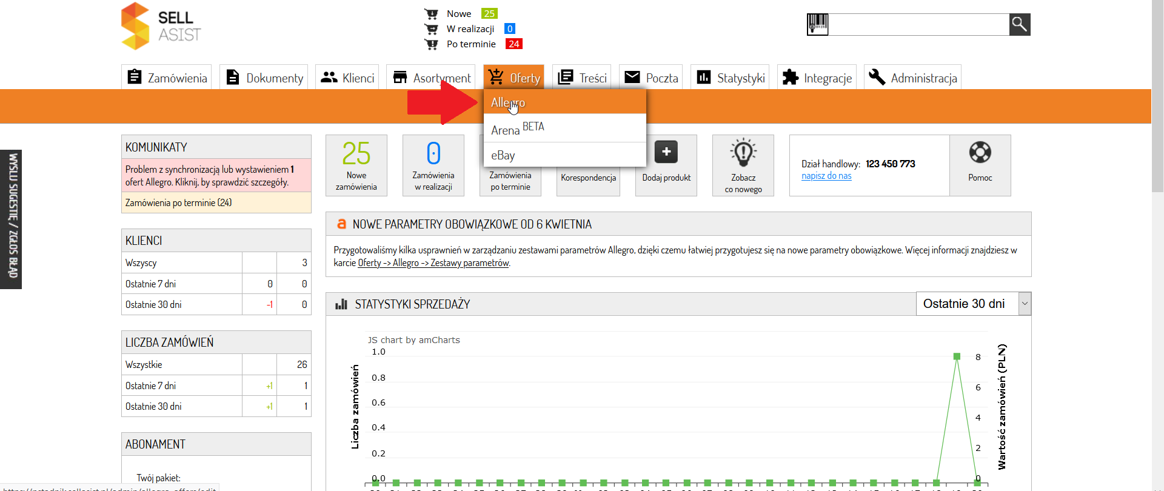Click the Po terminie cart icon

[431, 44]
